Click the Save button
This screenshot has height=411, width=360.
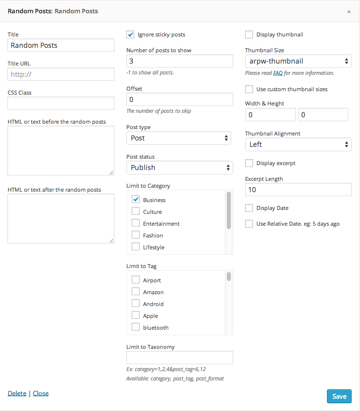click(339, 396)
